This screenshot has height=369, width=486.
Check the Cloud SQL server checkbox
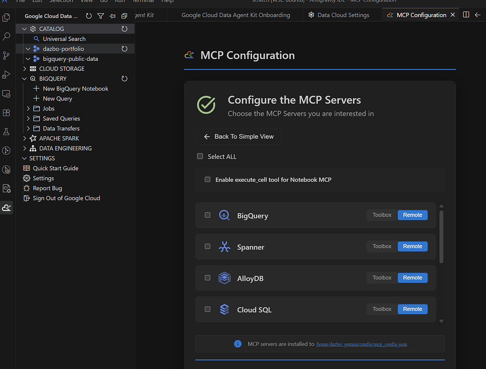click(207, 309)
